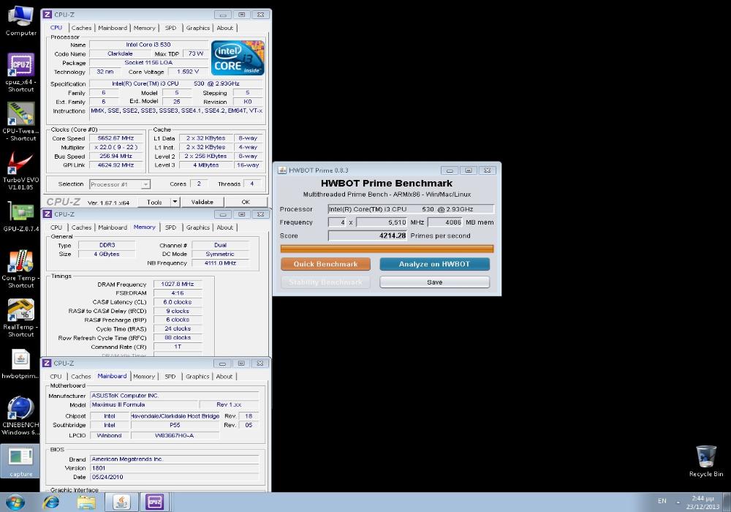The width and height of the screenshot is (731, 512).
Task: Open cpuz_x64 shortcut on desktop
Action: pyautogui.click(x=20, y=72)
